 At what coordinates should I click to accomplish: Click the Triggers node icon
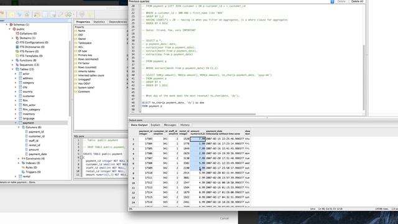[24, 172]
